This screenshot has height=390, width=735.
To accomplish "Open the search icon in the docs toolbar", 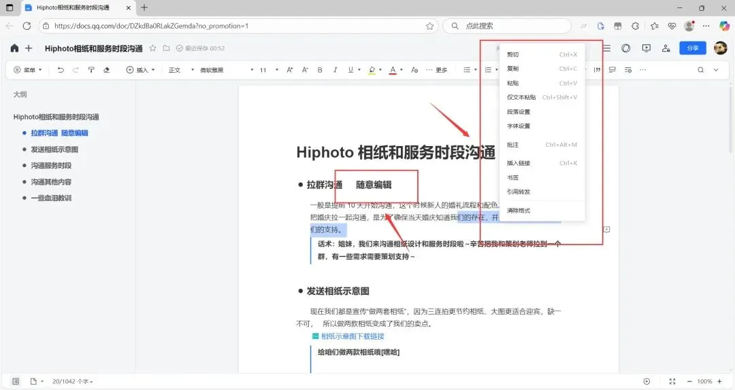I will [701, 70].
